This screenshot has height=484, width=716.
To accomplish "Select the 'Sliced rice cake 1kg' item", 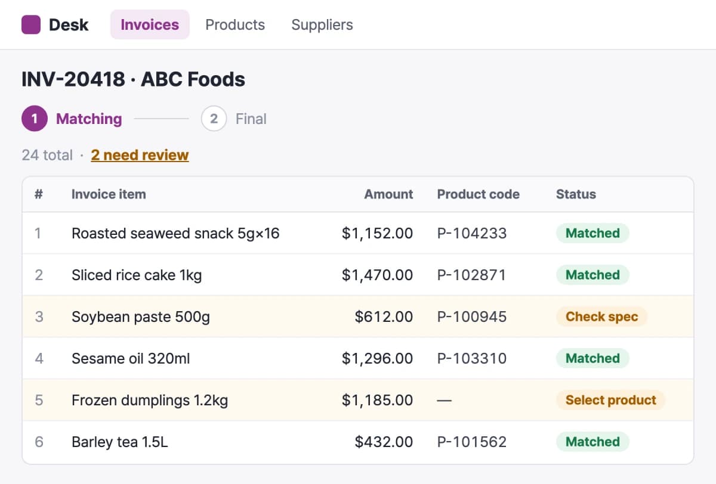I will (x=137, y=275).
